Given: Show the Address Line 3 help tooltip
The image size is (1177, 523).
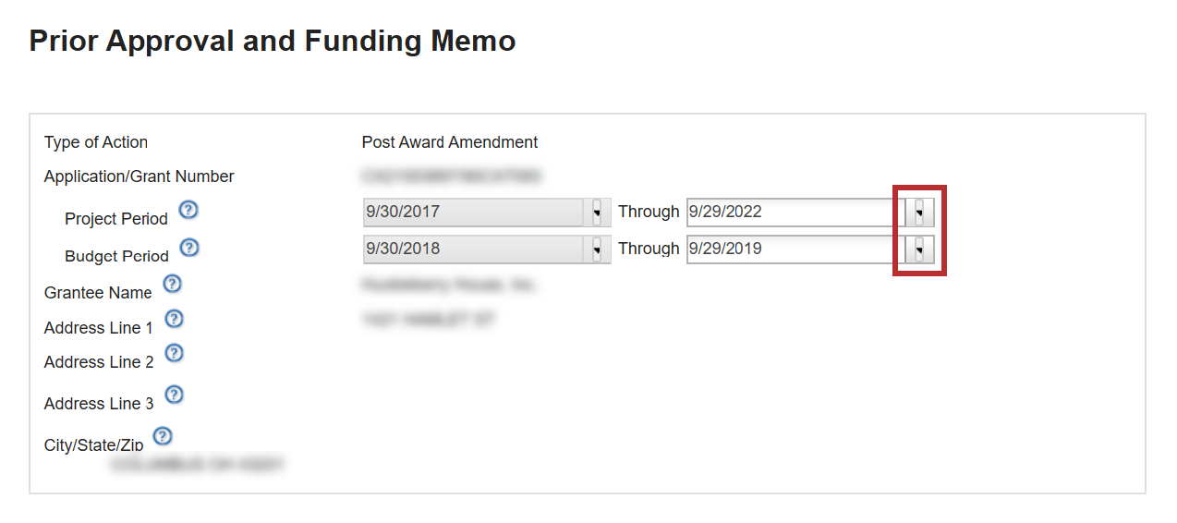Looking at the screenshot, I should click(174, 395).
